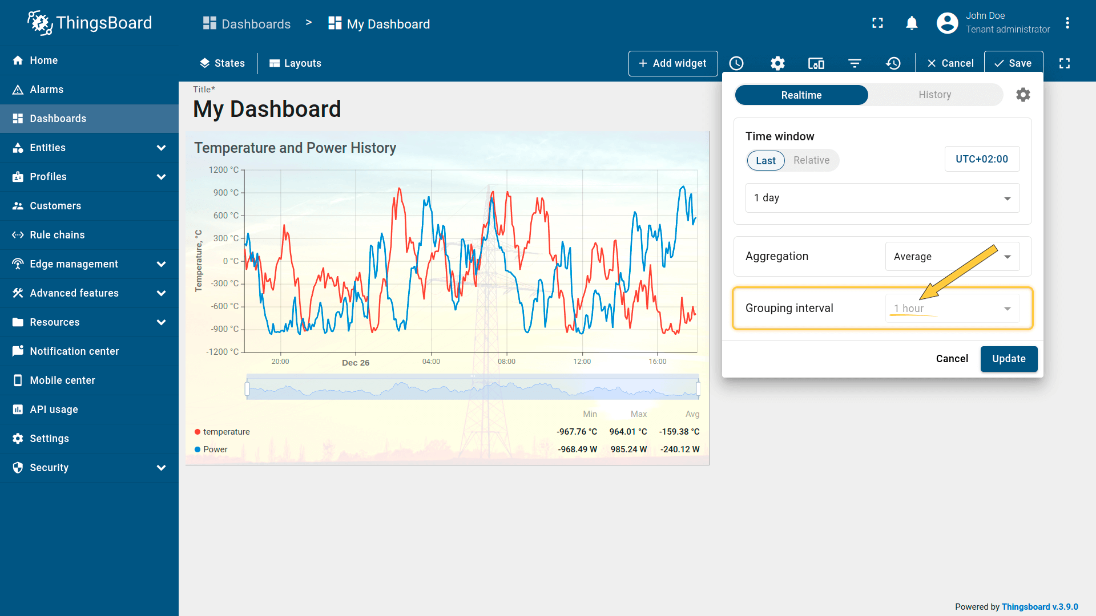The width and height of the screenshot is (1096, 616).
Task: Click left handle of chart range slider
Action: point(247,389)
